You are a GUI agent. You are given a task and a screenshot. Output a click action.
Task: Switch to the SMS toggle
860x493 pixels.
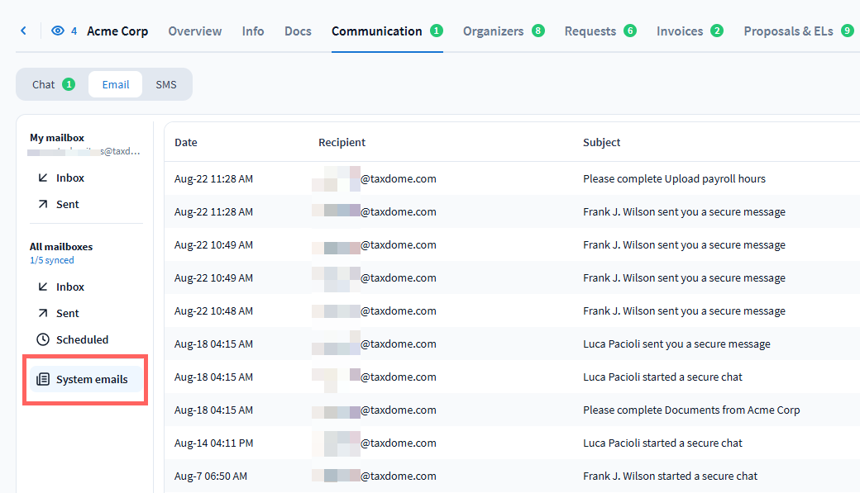pyautogui.click(x=166, y=84)
